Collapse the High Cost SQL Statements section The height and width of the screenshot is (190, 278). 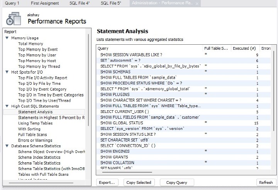[x=7, y=106]
